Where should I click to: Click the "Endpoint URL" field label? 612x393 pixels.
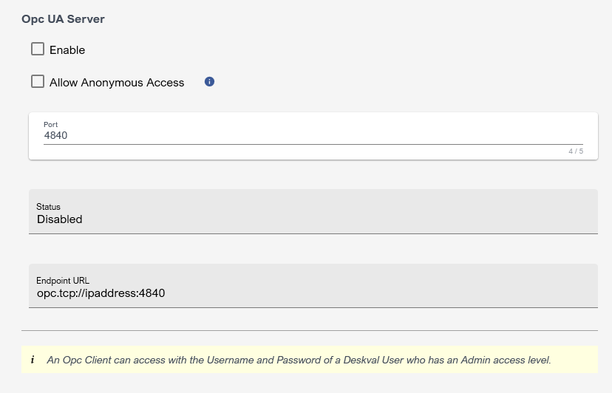63,281
